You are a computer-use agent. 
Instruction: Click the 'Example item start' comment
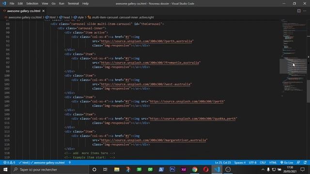[x=90, y=158]
